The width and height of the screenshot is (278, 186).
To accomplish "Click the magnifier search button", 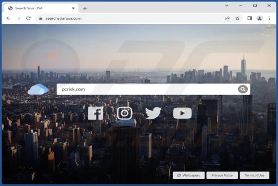I will tap(243, 89).
